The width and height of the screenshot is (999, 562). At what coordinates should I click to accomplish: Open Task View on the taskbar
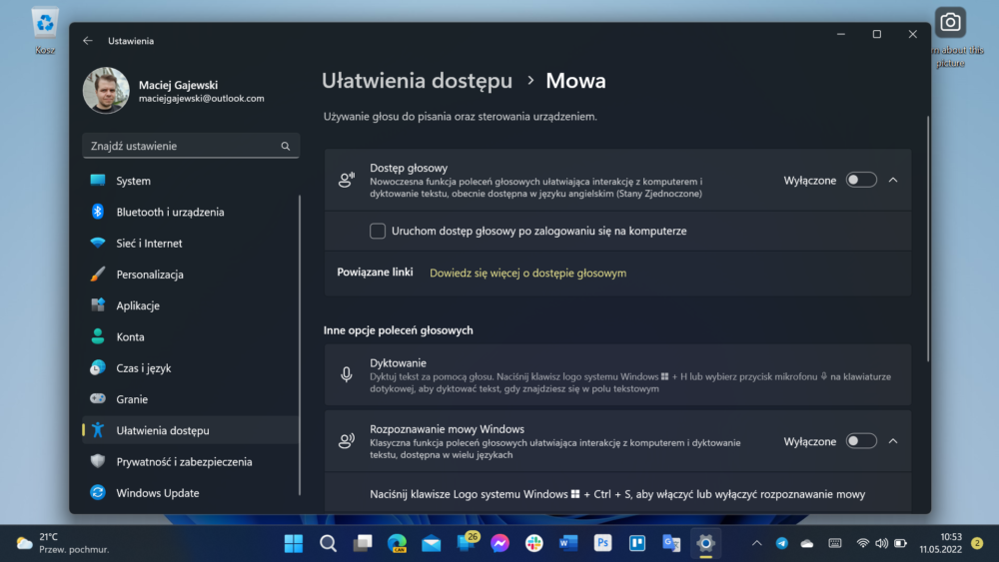363,544
